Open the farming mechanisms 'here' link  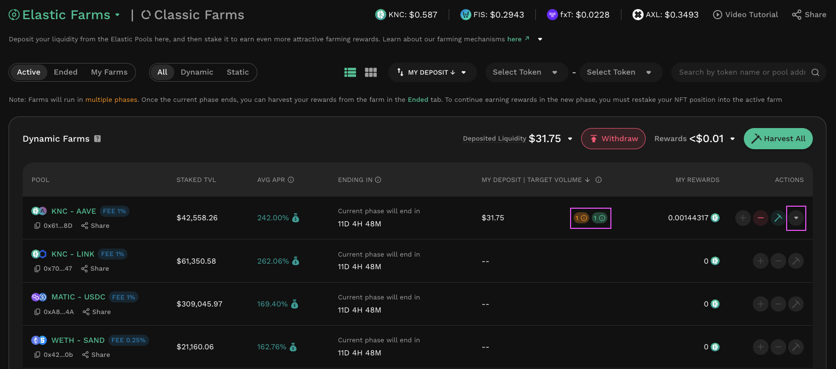pos(518,39)
